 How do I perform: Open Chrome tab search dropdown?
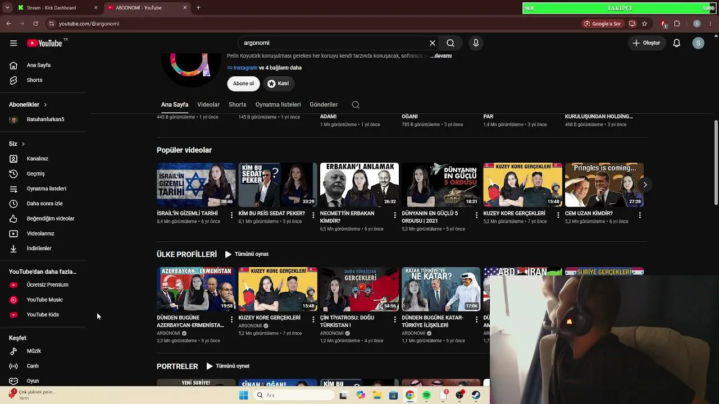[x=8, y=8]
